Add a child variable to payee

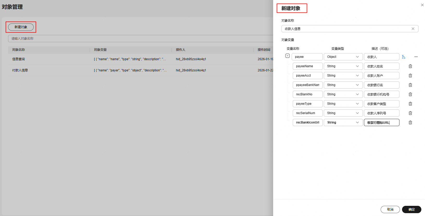(404, 57)
